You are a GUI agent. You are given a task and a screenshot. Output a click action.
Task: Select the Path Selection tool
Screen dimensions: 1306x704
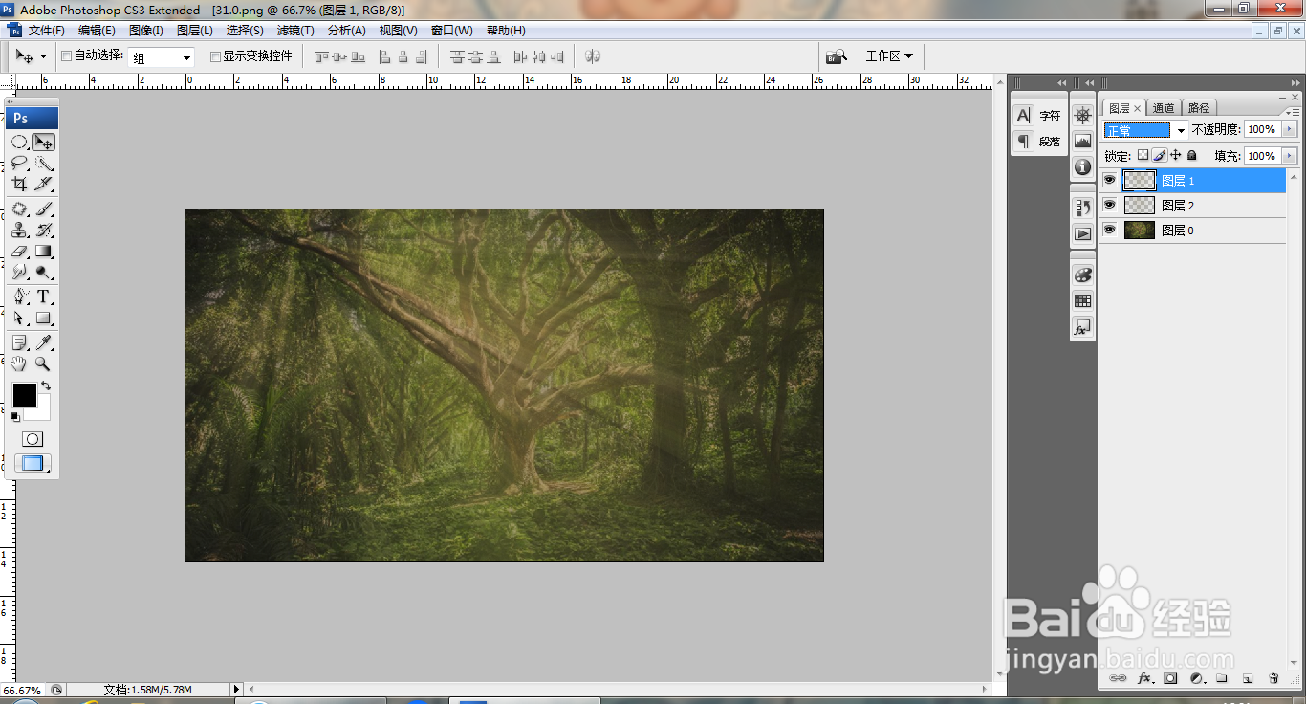(x=19, y=318)
